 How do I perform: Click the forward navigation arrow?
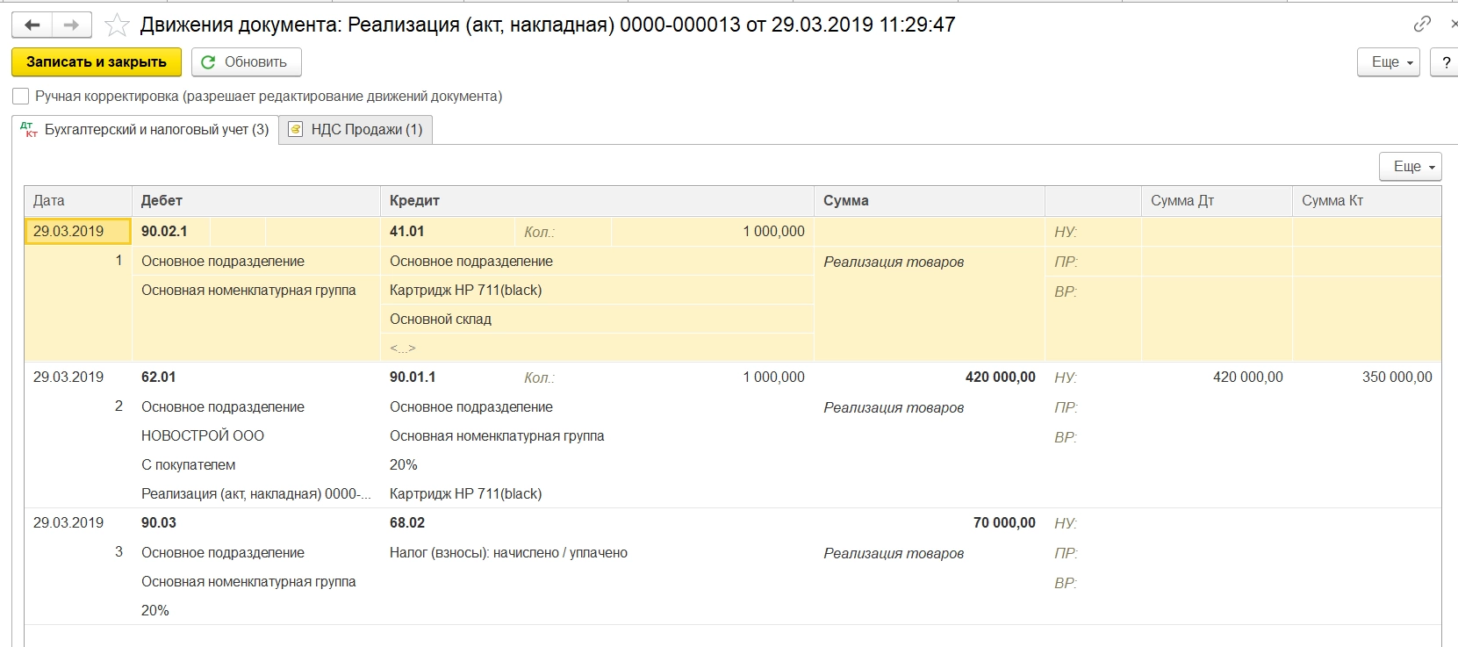pyautogui.click(x=72, y=25)
